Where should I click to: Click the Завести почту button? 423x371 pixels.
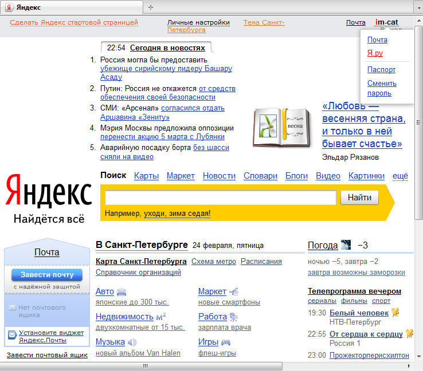click(x=47, y=275)
